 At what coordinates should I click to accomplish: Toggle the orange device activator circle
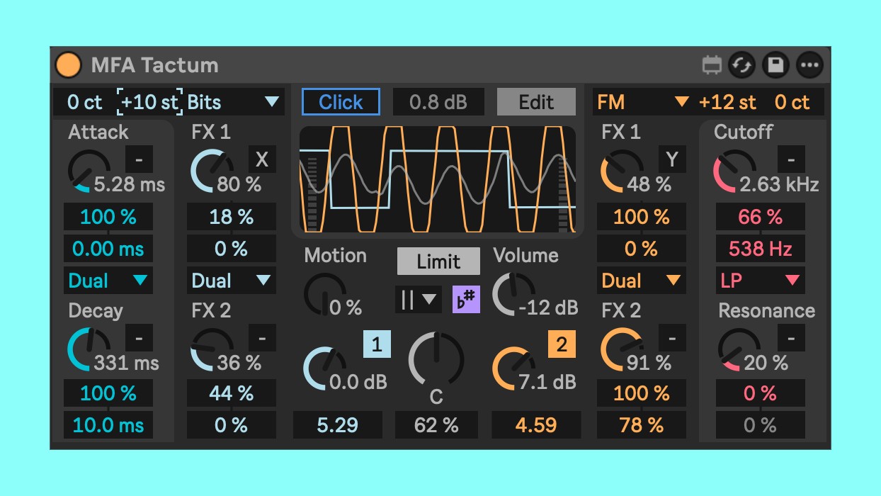(69, 65)
